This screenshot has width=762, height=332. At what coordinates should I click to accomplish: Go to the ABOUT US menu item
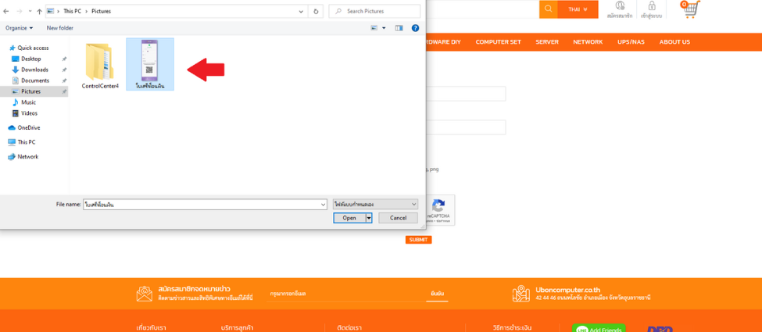coord(674,42)
